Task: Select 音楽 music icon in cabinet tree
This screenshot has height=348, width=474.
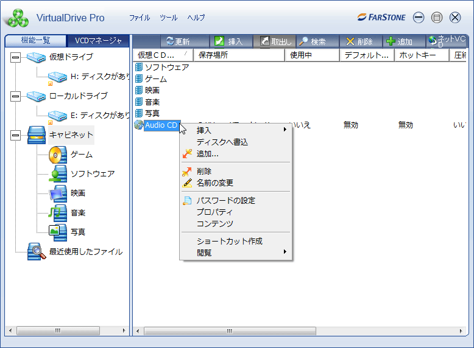Action: pos(58,212)
